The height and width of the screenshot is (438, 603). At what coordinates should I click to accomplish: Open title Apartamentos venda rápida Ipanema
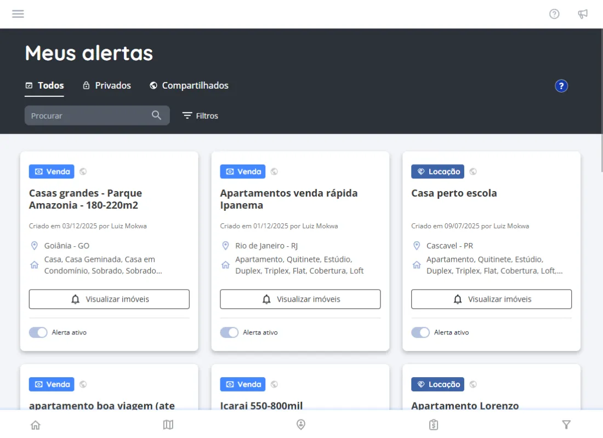289,199
